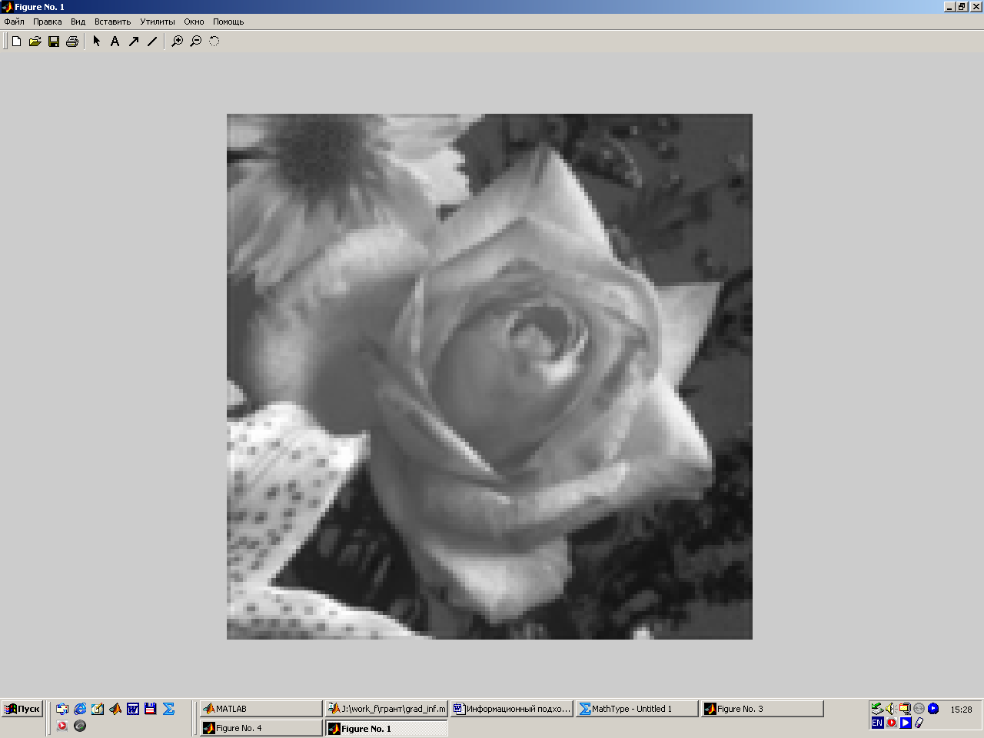Open the Утилиты menu

157,22
